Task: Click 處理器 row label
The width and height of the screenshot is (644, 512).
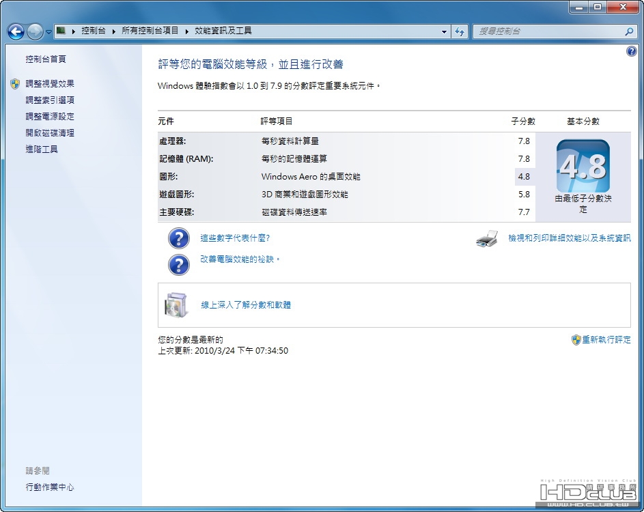Action: [173, 141]
